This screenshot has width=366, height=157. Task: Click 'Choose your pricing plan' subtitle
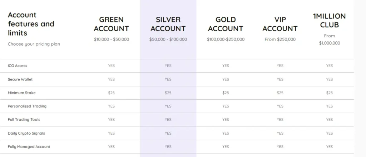click(x=34, y=44)
